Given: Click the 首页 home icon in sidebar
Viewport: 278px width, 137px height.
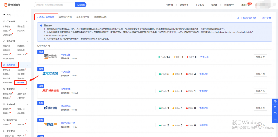Looking at the screenshot, I should tap(4, 14).
